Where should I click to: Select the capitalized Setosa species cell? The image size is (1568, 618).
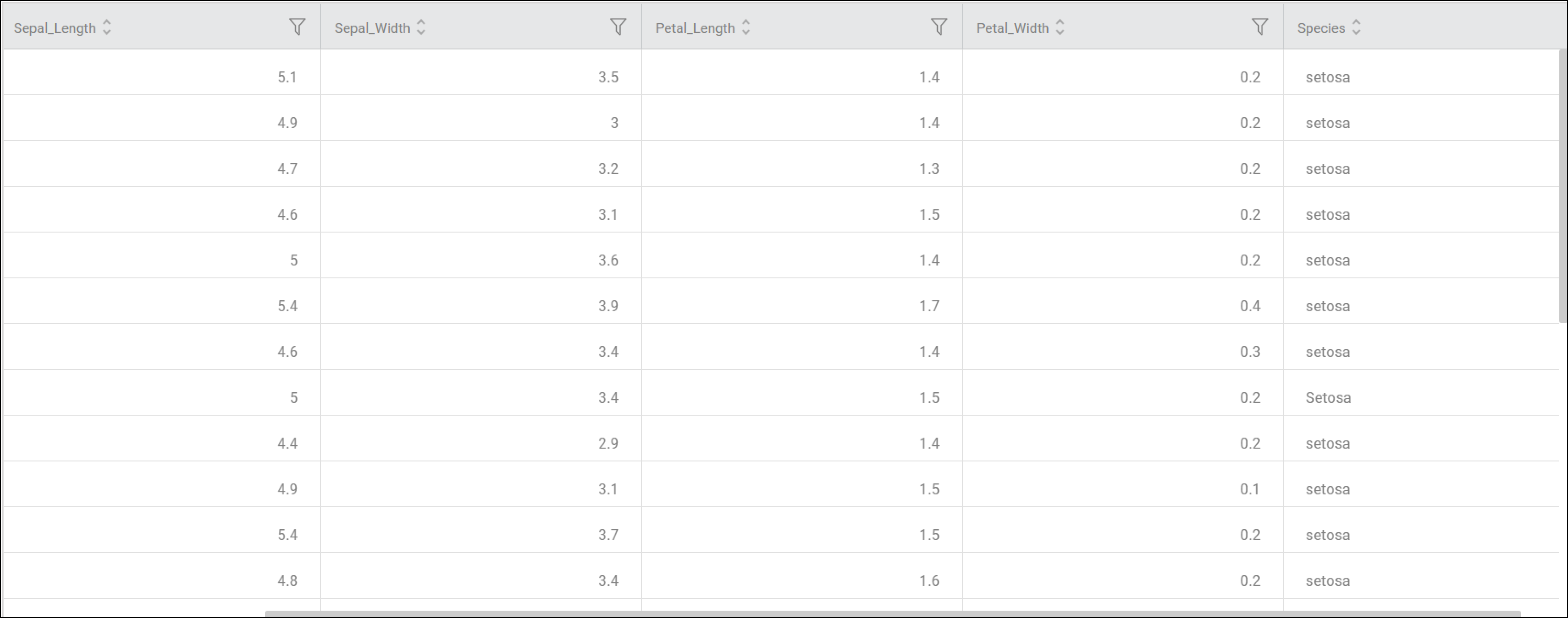click(x=1421, y=397)
